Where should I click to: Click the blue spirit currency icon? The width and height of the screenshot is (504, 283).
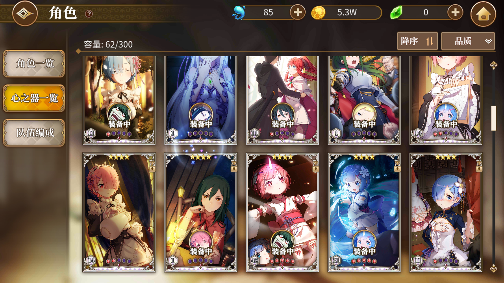pos(239,13)
